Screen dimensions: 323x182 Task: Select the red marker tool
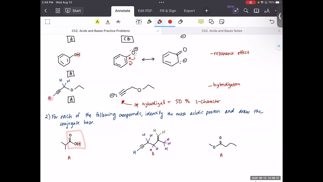[160, 22]
